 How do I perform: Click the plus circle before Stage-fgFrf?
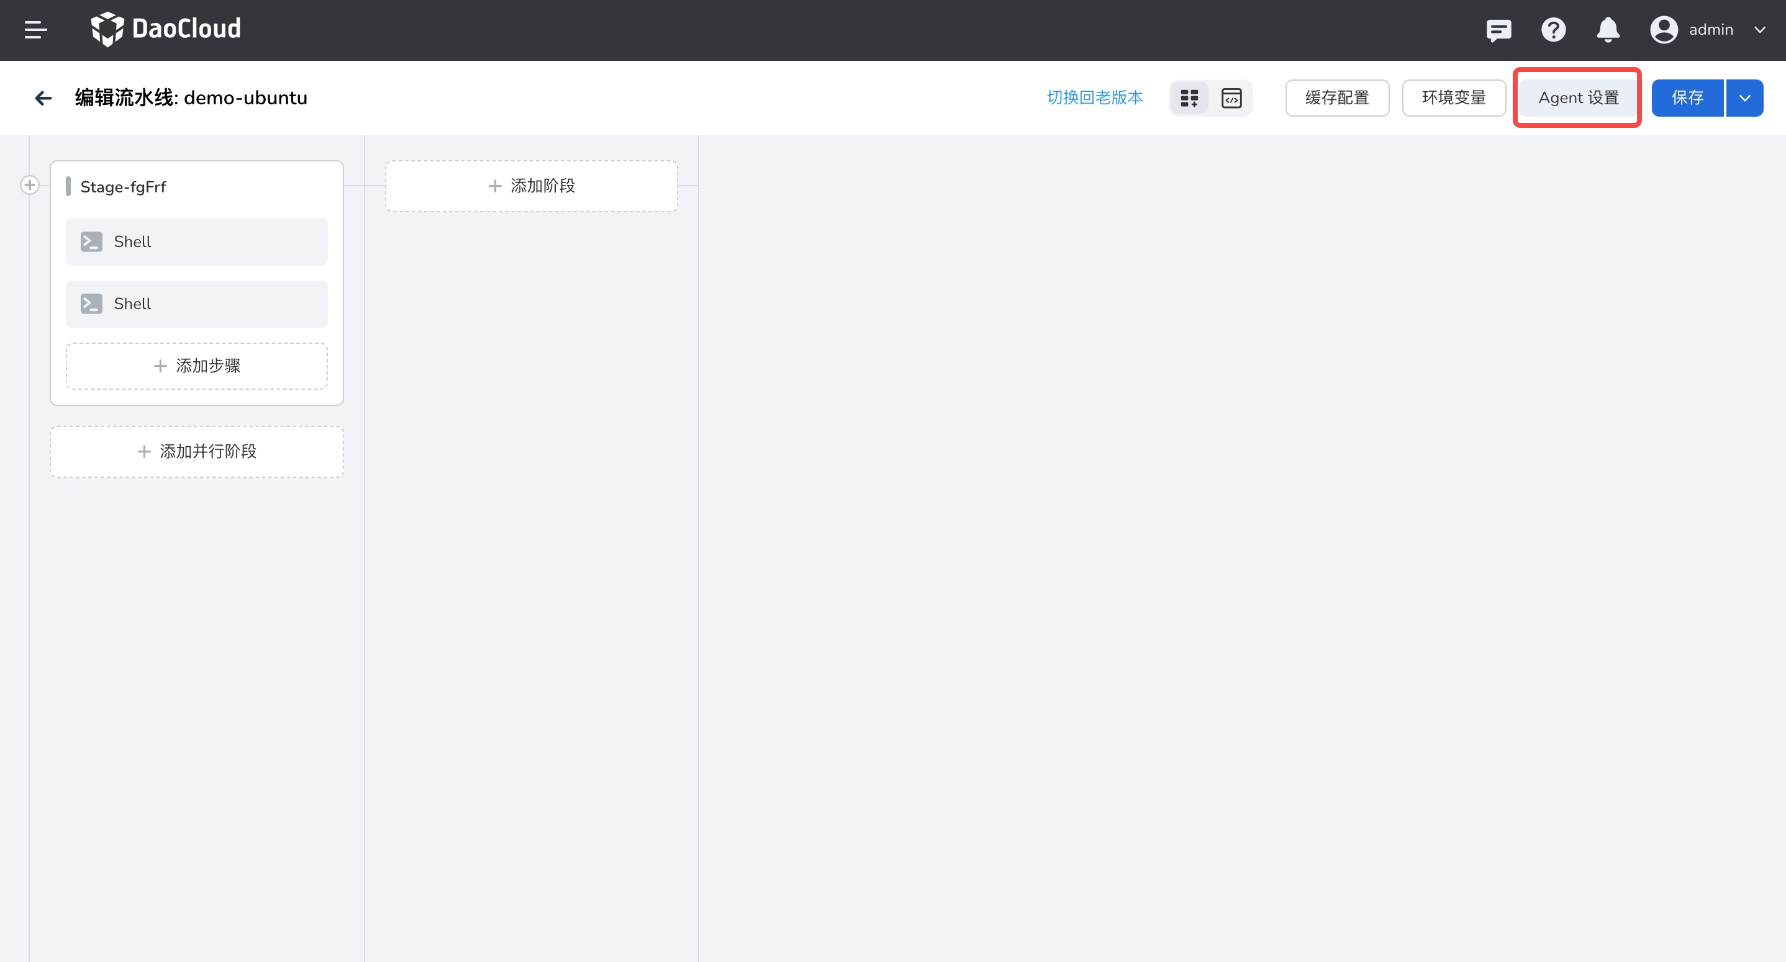click(x=29, y=185)
